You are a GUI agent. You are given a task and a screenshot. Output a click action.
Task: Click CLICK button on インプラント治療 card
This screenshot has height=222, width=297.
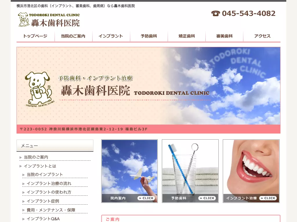point(268,198)
